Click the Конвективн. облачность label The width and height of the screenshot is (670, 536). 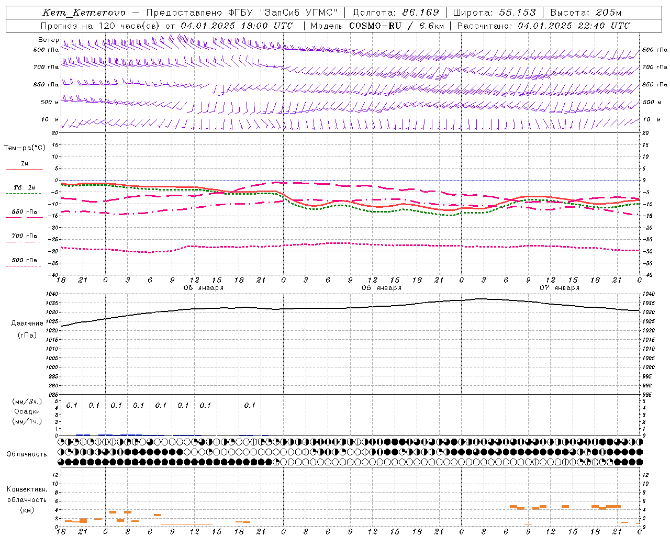(27, 494)
